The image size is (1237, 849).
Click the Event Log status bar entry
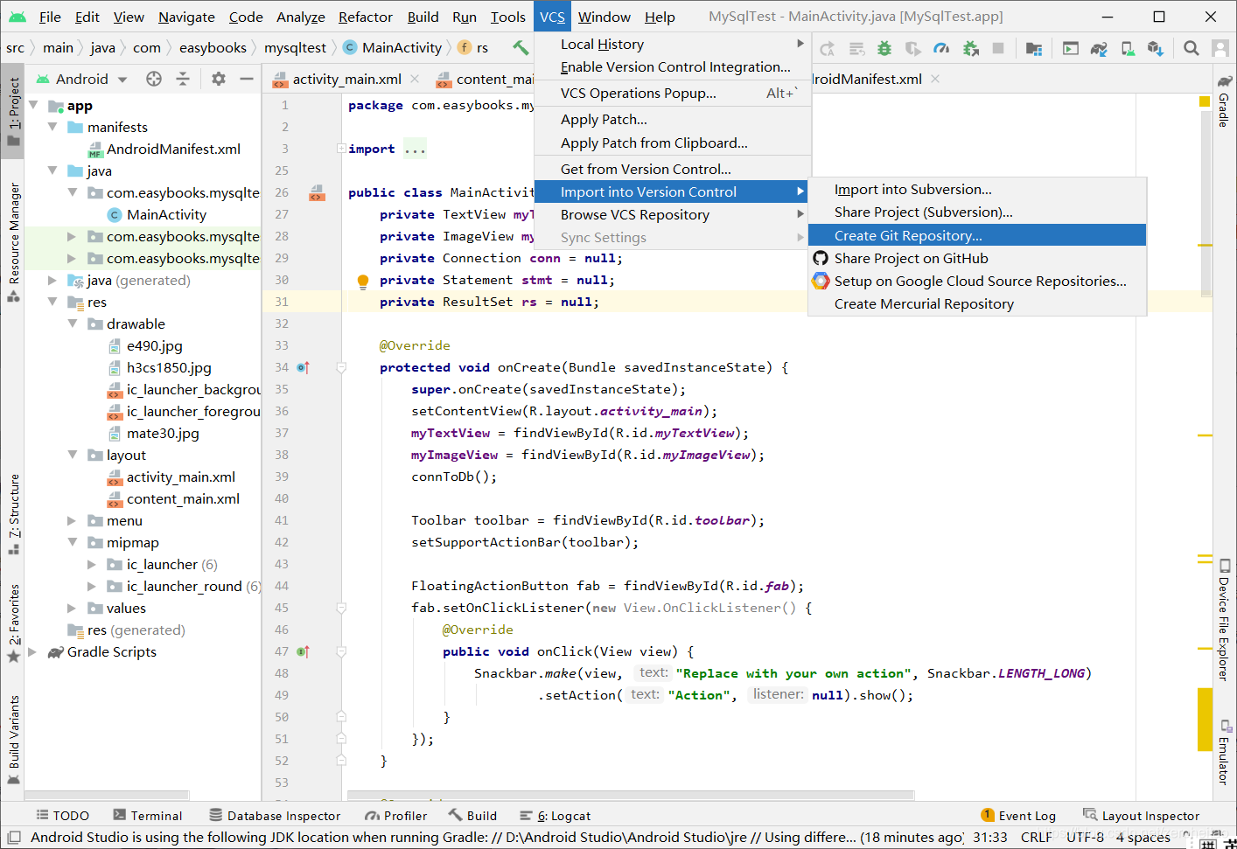(1026, 815)
